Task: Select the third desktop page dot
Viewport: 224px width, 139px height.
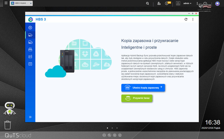Action: click(117, 128)
